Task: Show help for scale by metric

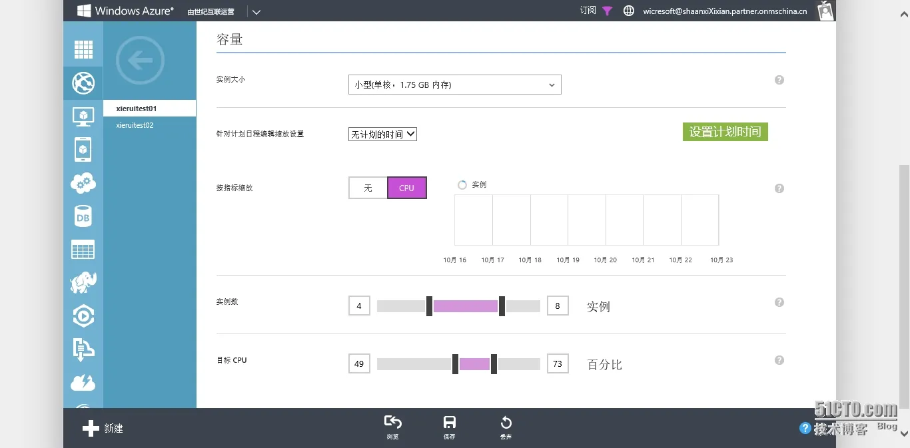Action: 779,188
